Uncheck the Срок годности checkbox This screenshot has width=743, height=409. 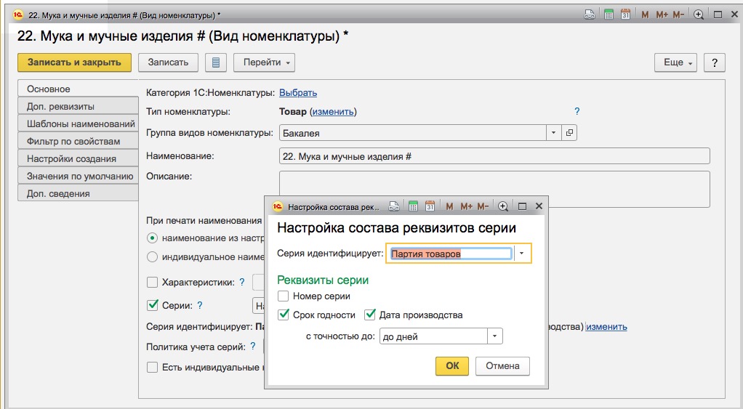tap(283, 315)
